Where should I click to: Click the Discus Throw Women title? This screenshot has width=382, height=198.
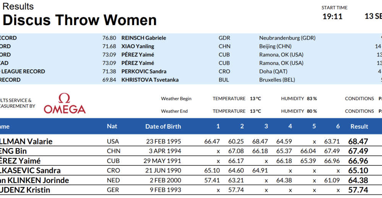click(79, 20)
